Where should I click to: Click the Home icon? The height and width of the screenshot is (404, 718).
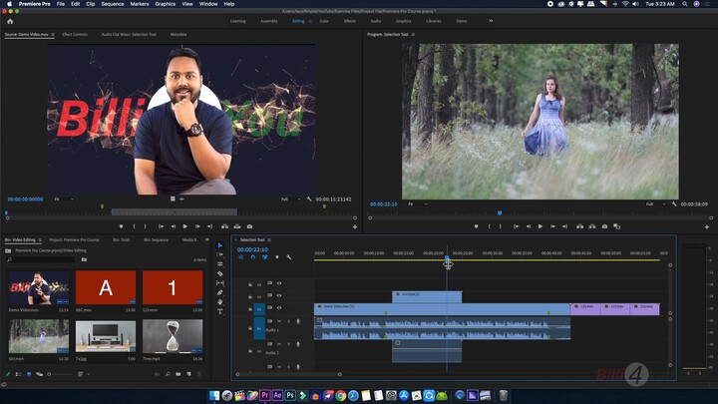(10, 21)
